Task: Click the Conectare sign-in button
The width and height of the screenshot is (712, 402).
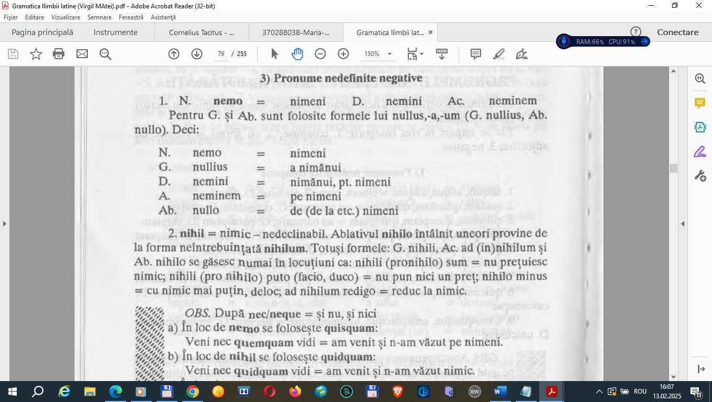Action: pyautogui.click(x=678, y=32)
